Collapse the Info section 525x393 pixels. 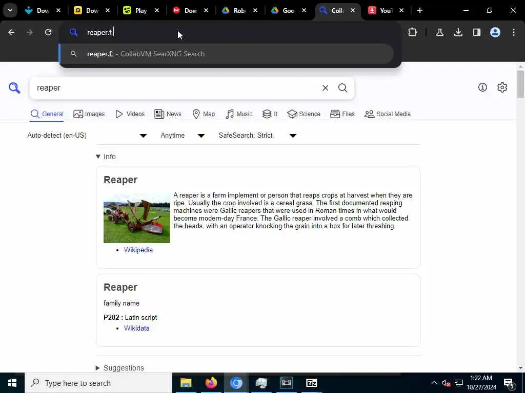tap(106, 157)
